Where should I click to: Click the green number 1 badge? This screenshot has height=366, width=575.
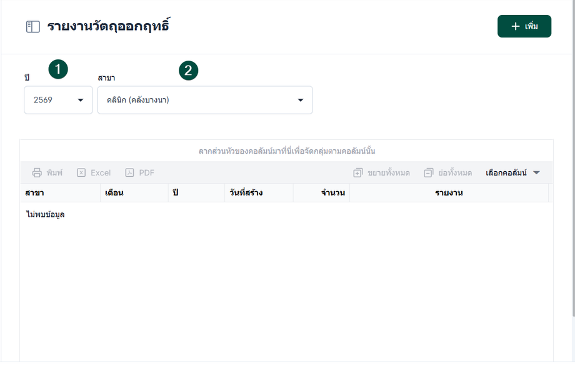pos(58,69)
